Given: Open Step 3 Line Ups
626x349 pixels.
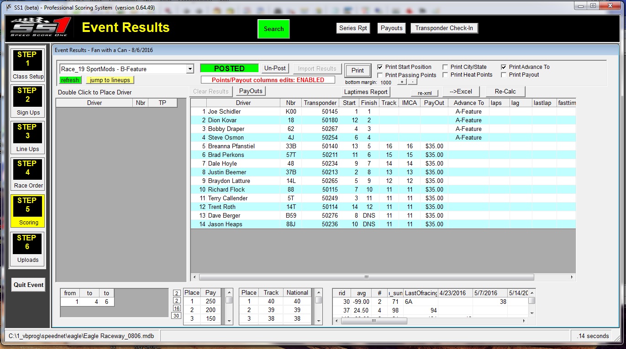Looking at the screenshot, I should tap(27, 138).
